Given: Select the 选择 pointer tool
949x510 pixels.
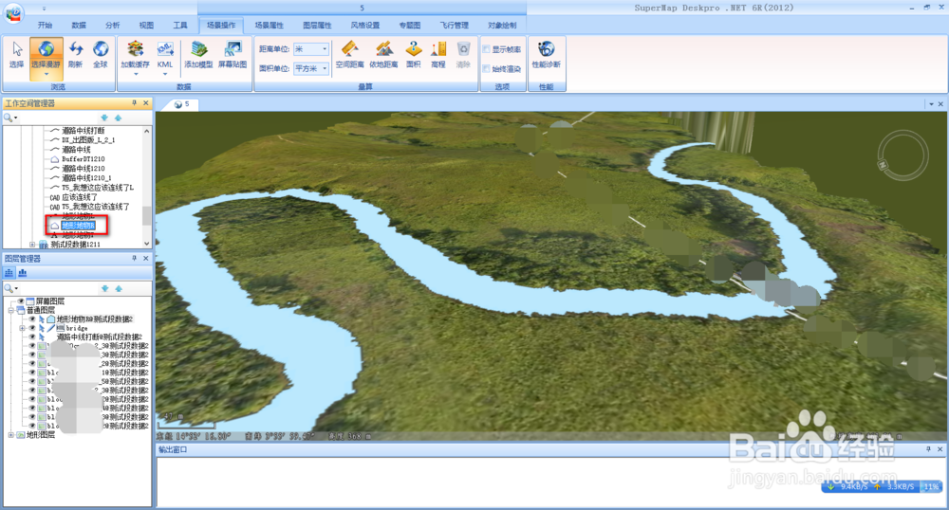Looking at the screenshot, I should (x=17, y=54).
